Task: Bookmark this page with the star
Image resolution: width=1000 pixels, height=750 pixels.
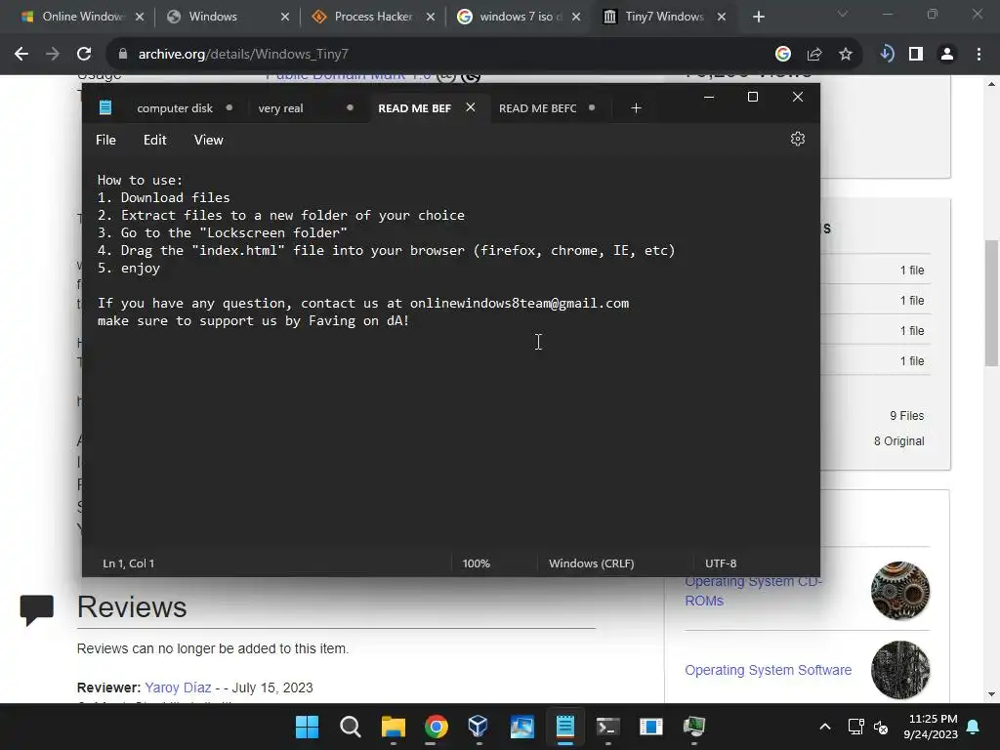Action: tap(846, 55)
